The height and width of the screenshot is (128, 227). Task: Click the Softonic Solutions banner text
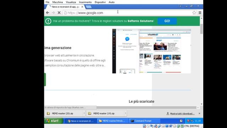[x=140, y=21]
